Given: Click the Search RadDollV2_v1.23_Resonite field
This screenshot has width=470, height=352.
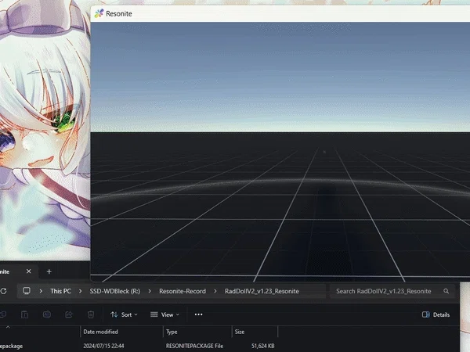Looking at the screenshot, I should click(392, 291).
